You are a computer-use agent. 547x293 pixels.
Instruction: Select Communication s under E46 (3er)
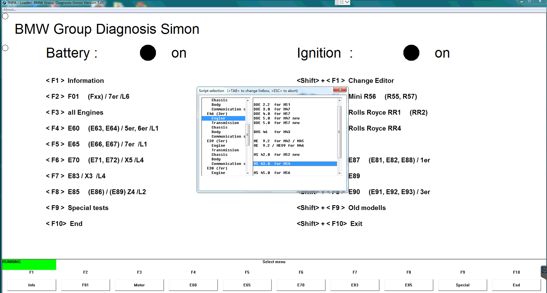(x=228, y=136)
